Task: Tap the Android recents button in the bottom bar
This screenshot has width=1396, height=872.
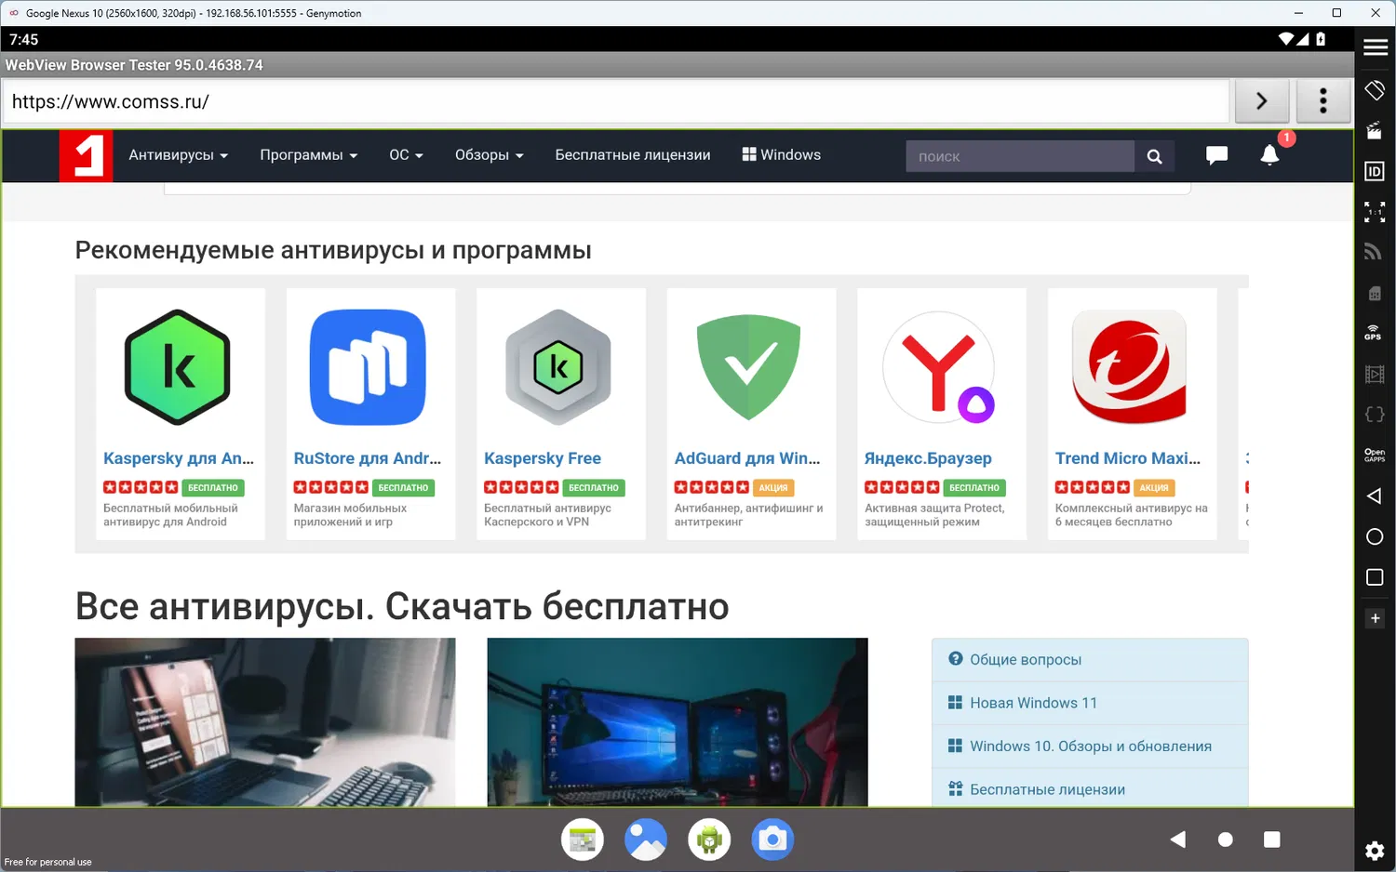Action: (1272, 839)
